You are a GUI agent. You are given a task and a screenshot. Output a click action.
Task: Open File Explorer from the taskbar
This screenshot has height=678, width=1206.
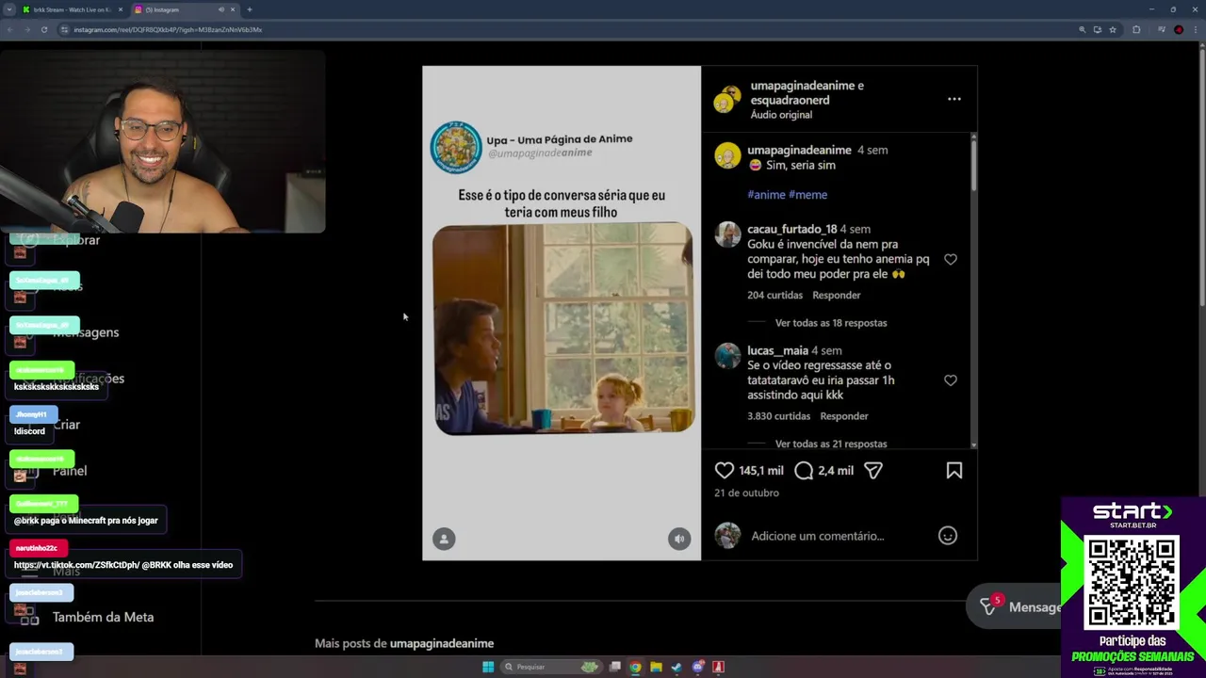pos(656,667)
